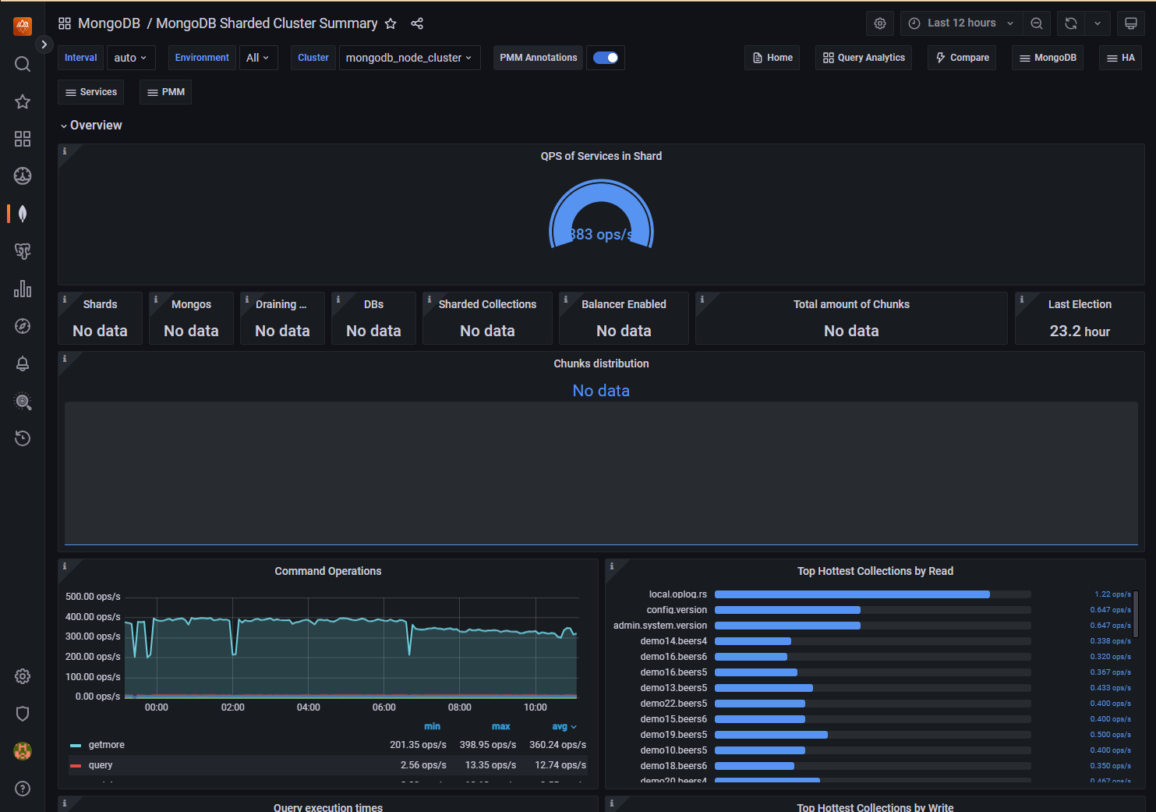Screen dimensions: 1156x812
Task: Refresh the dashboard
Action: pyautogui.click(x=1071, y=23)
